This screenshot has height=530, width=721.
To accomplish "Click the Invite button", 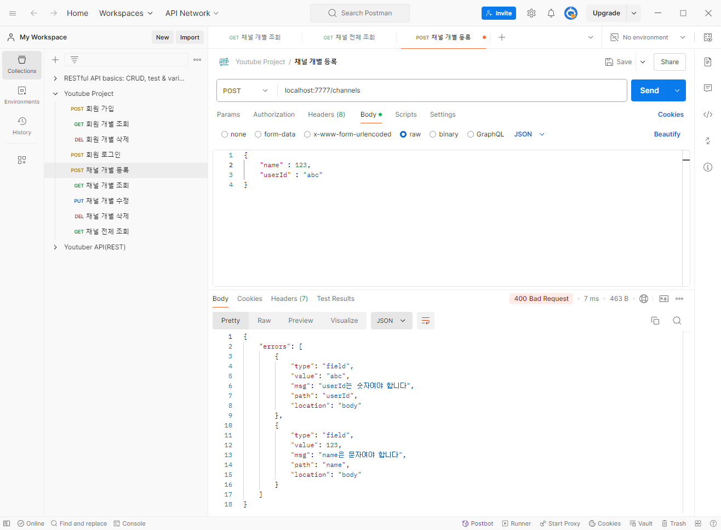I will 499,13.
